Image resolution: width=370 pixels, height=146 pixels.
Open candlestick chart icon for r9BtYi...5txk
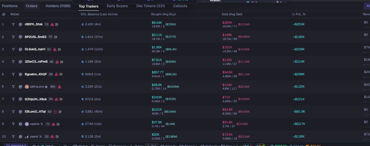coord(57,24)
